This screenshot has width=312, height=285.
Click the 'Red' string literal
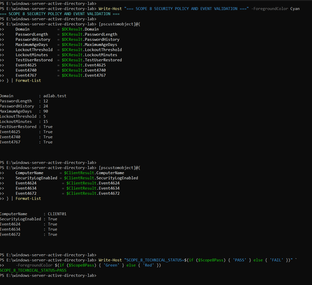click(148, 265)
